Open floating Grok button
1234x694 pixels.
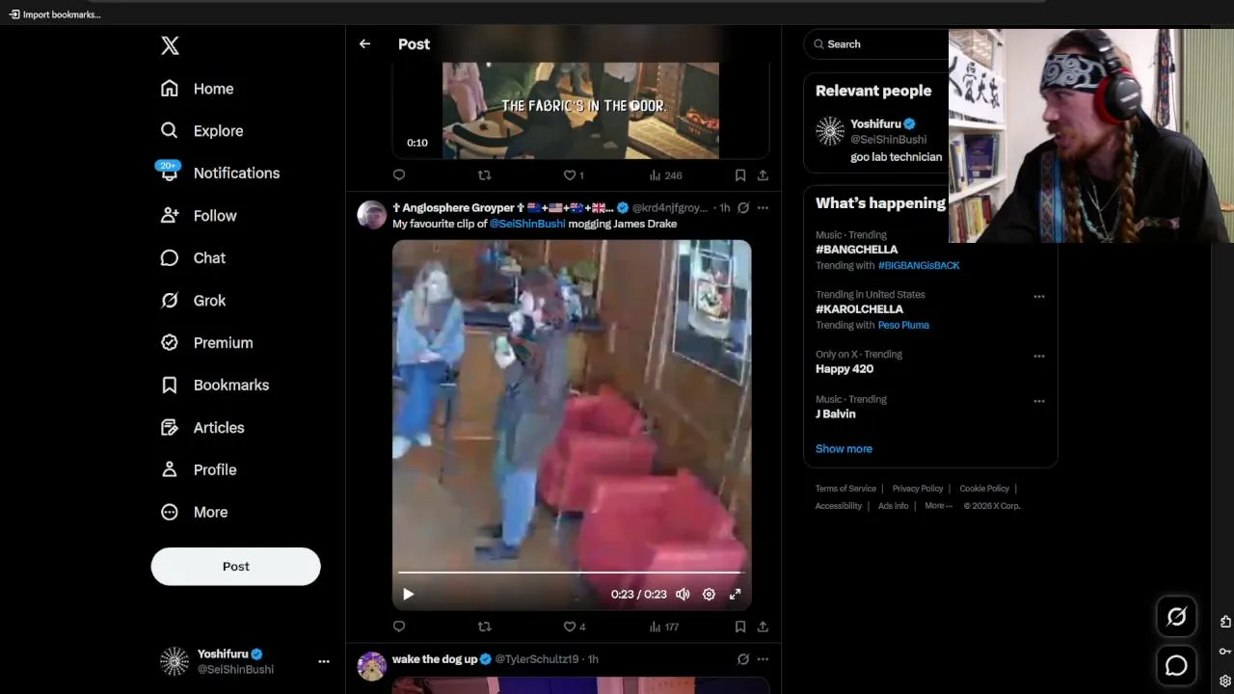(1176, 617)
